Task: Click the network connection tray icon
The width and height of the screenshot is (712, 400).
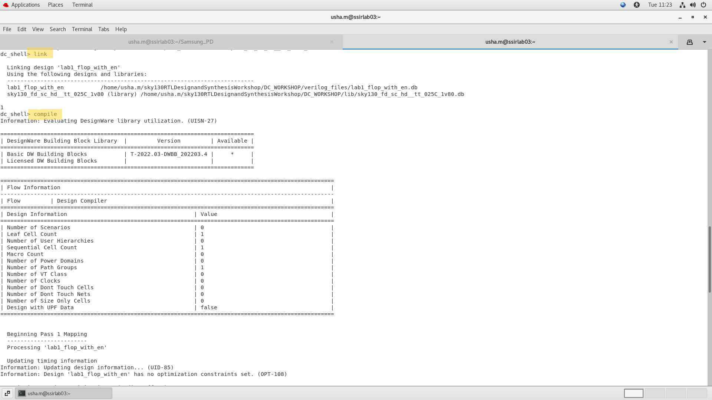Action: 682,5
